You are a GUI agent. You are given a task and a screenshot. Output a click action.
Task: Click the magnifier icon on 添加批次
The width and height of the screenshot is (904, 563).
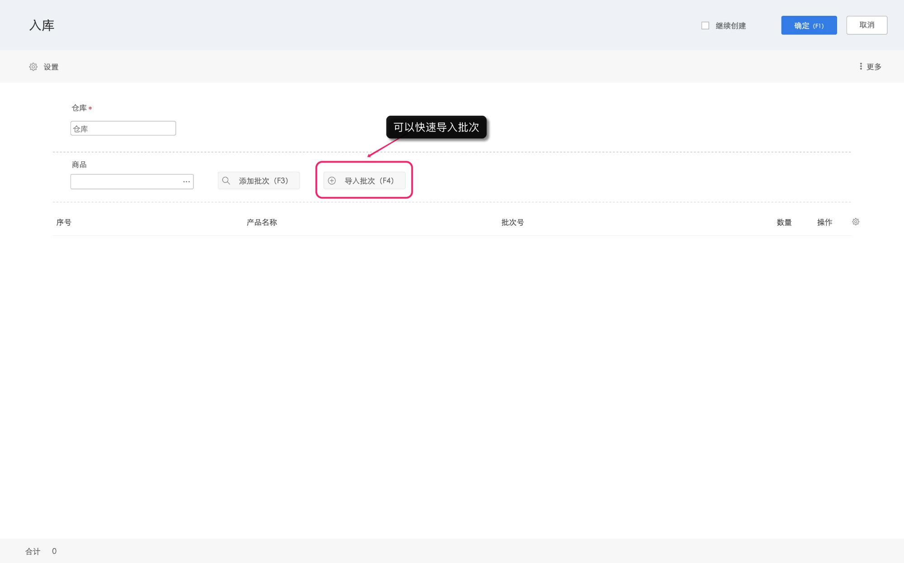[x=226, y=181]
